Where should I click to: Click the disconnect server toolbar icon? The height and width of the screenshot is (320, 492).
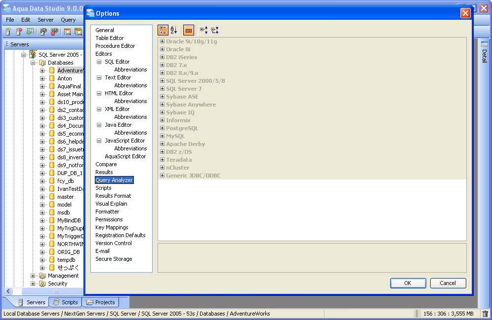tap(55, 32)
